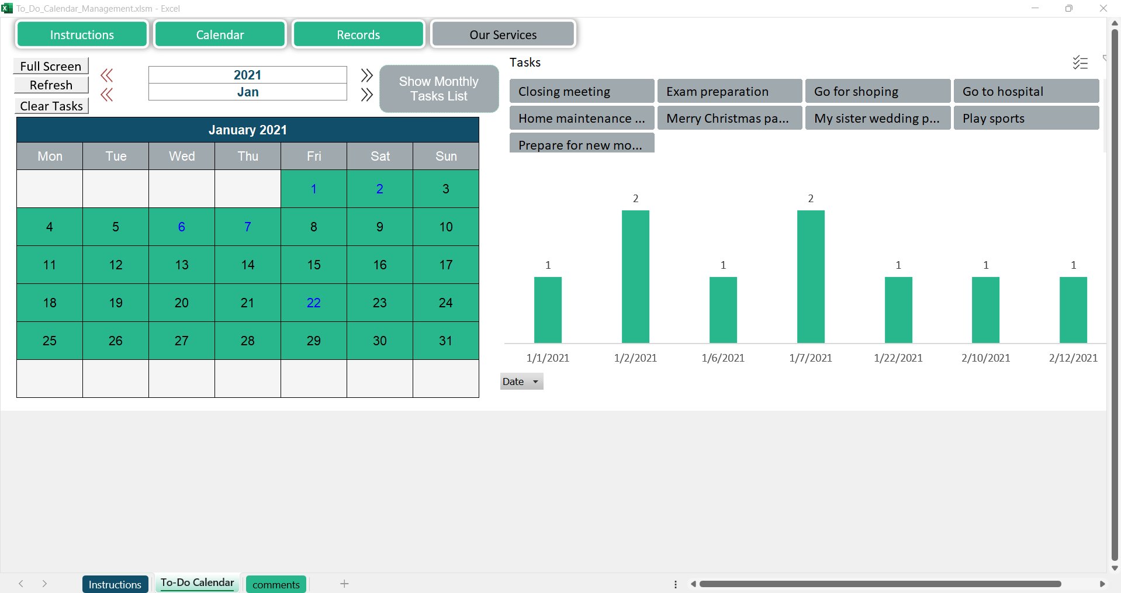Toggle the 'Closing meeting' task filter
1121x593 pixels.
[581, 92]
